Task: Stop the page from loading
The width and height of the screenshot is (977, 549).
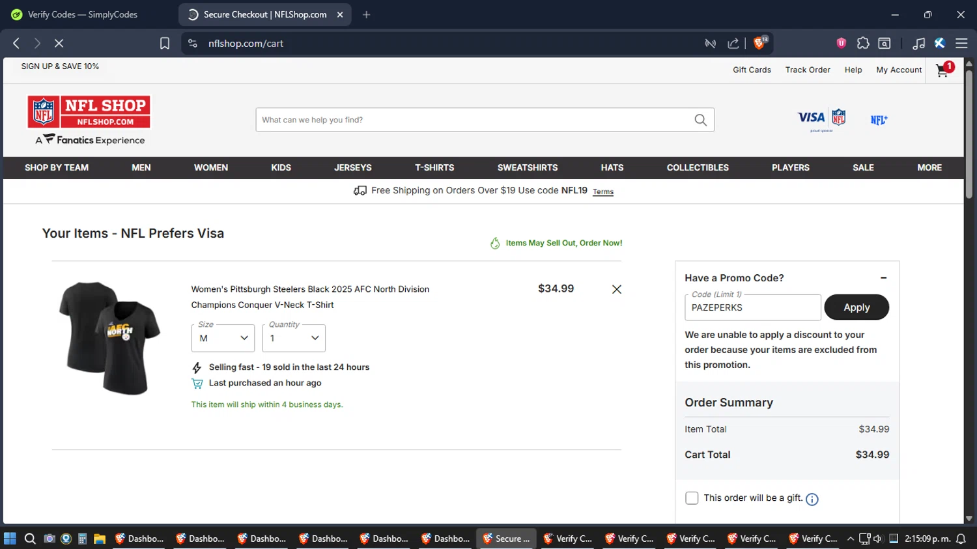Action: tap(59, 43)
